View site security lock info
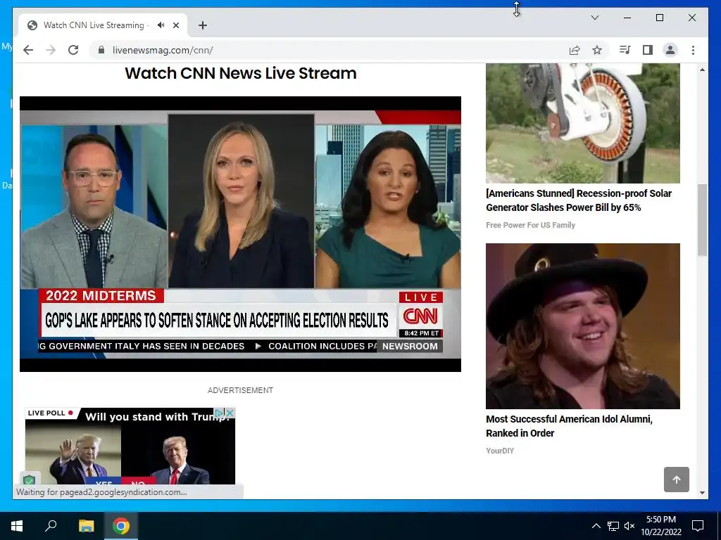Image resolution: width=721 pixels, height=540 pixels. point(101,50)
